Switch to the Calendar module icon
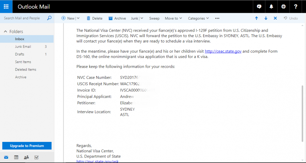306x163 pixels. point(17,157)
